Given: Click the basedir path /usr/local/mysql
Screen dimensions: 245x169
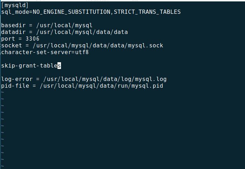Looking at the screenshot, I should (65, 25).
